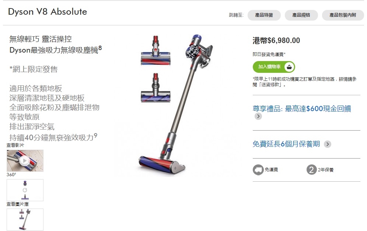Open the 360° product view thumbnail
367x231 pixels.
tap(25, 190)
